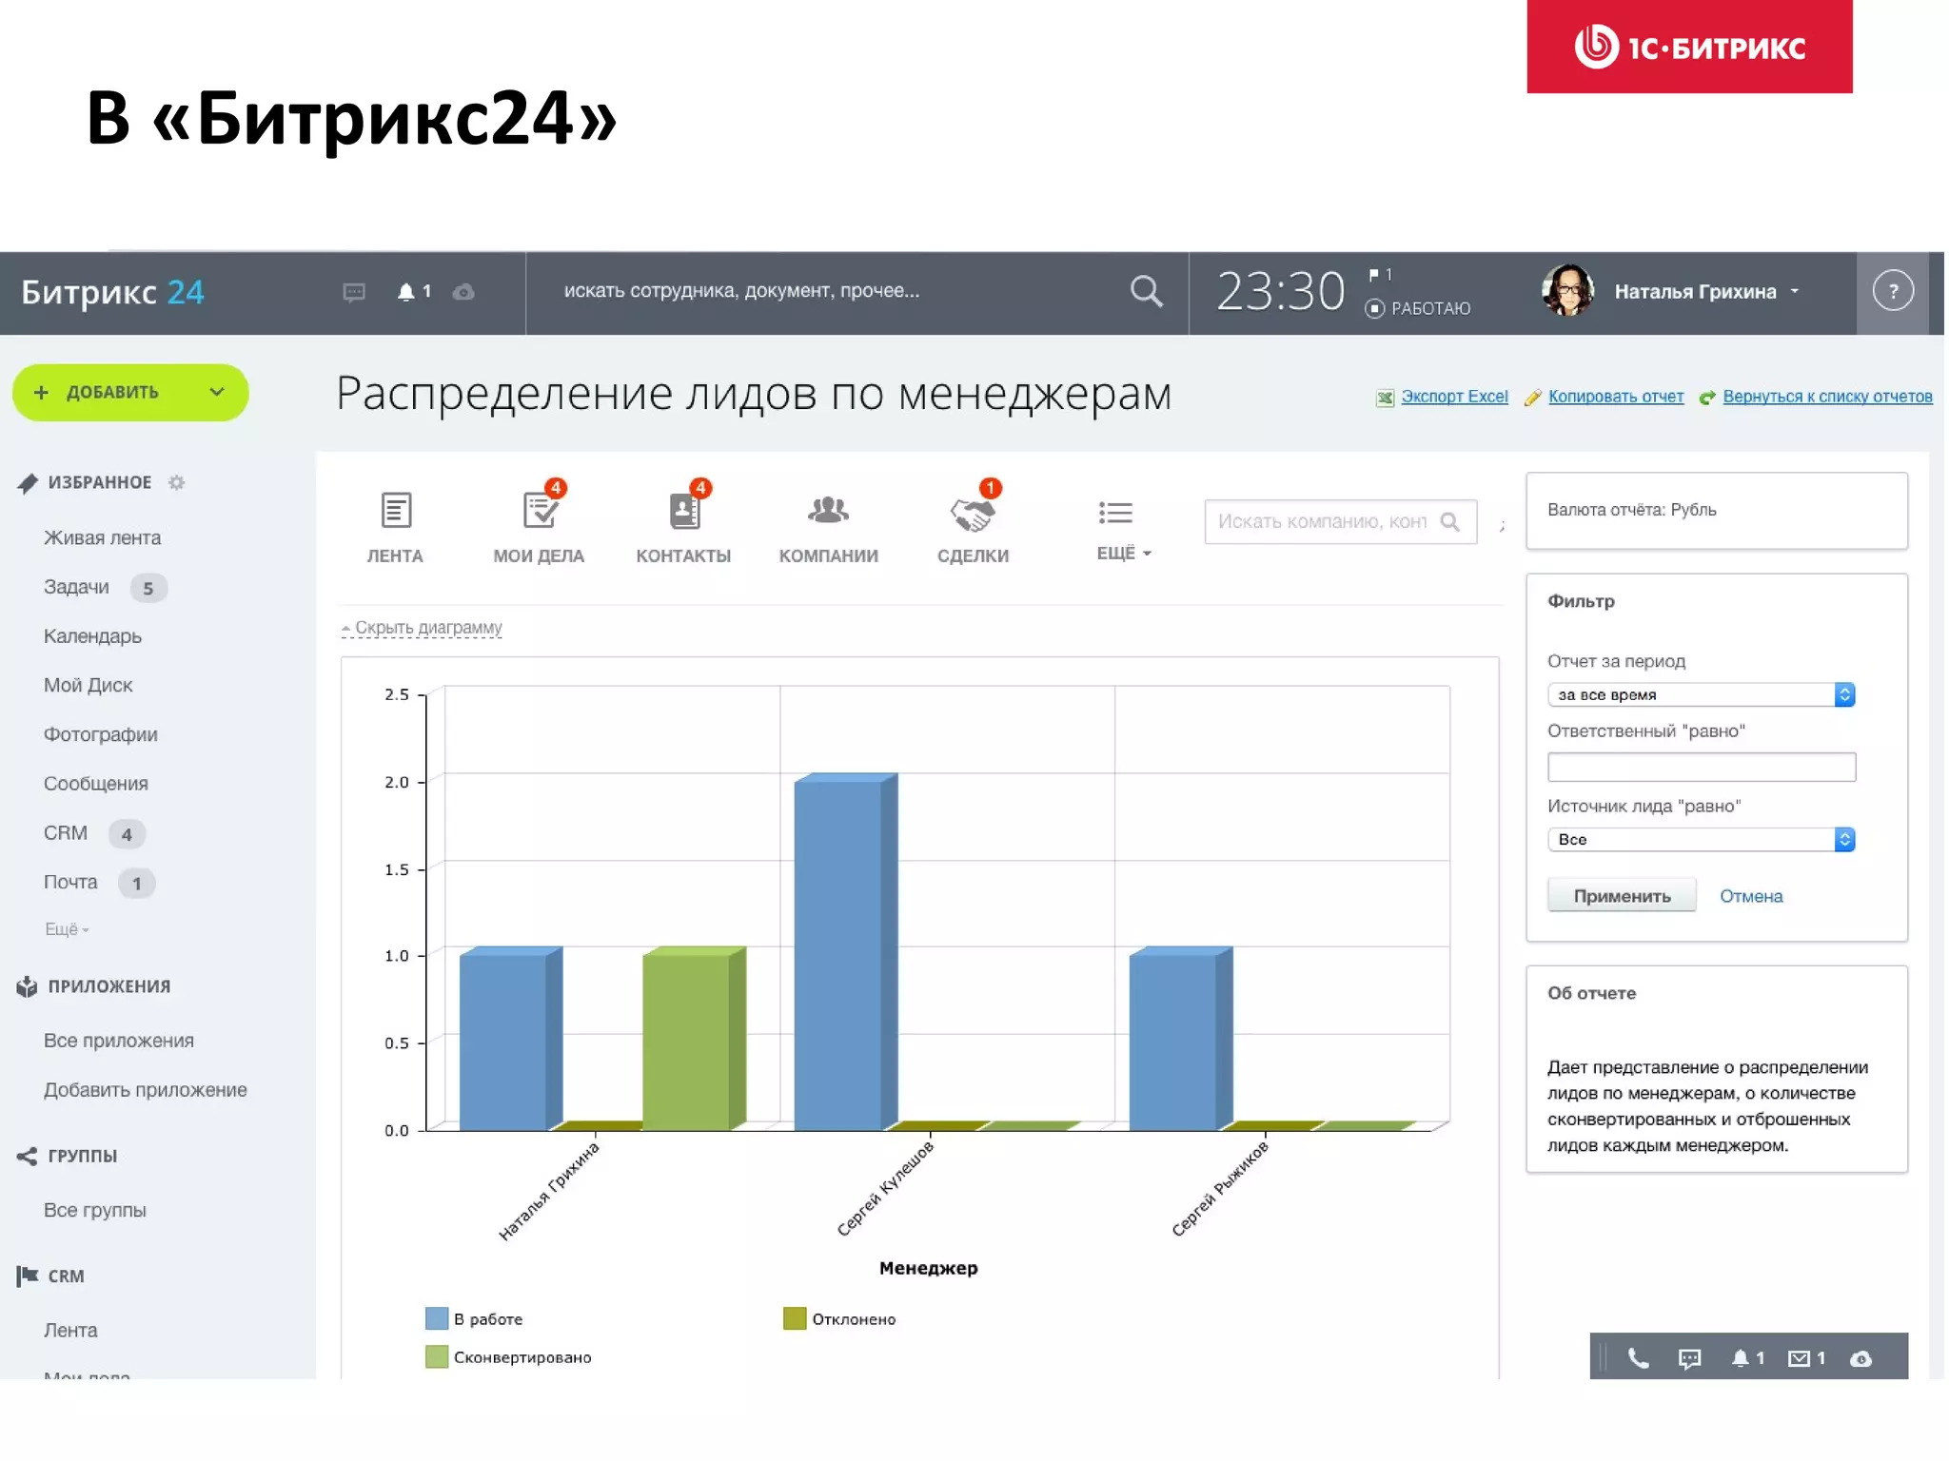Click the gear icon next to Избранное

(x=176, y=483)
